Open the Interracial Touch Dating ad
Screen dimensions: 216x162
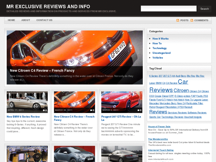click(x=161, y=150)
